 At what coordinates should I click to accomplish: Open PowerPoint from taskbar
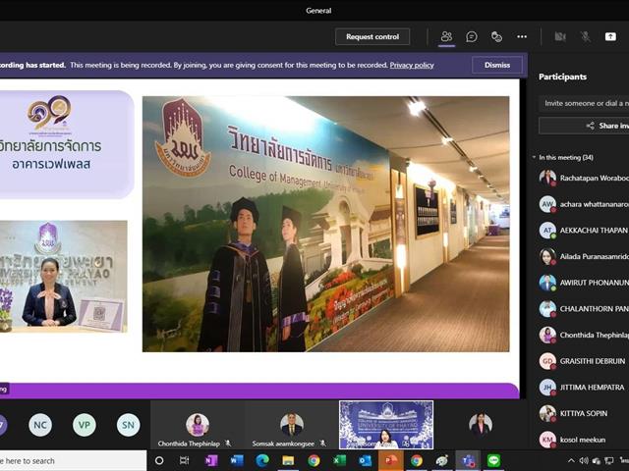pos(391,461)
